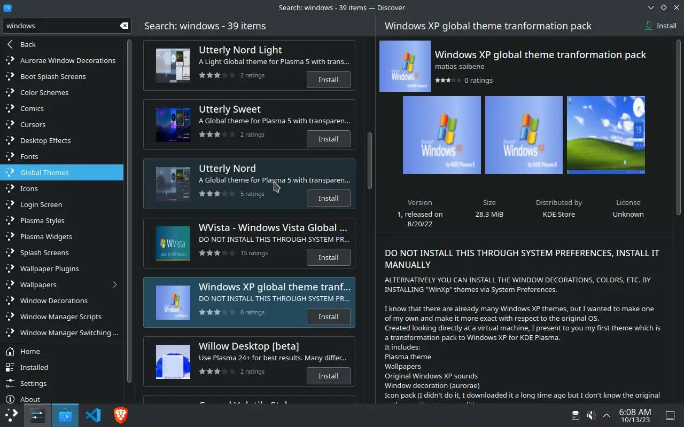This screenshot has width=684, height=427.
Task: Clear the search field text
Action: click(123, 26)
